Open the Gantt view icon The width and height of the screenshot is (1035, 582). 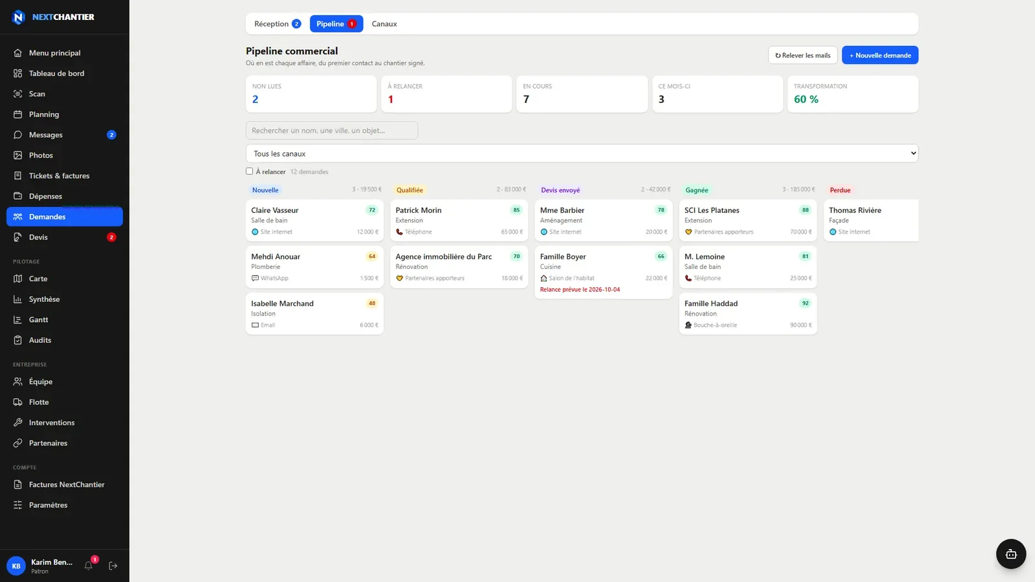point(18,319)
